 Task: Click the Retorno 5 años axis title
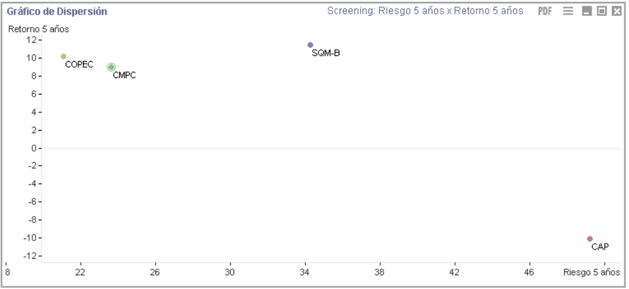[39, 29]
